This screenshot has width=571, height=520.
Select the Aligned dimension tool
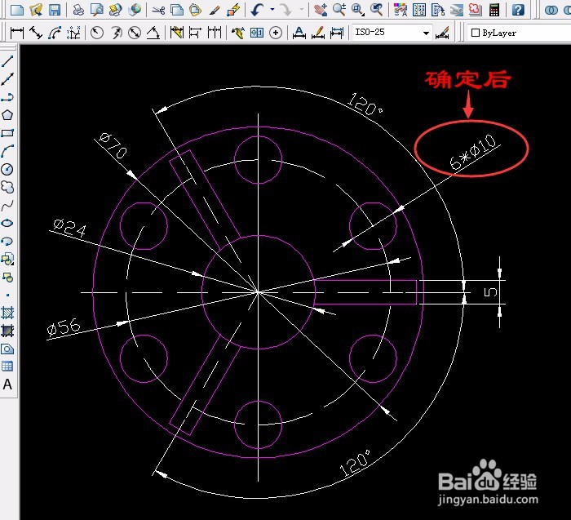pyautogui.click(x=36, y=33)
